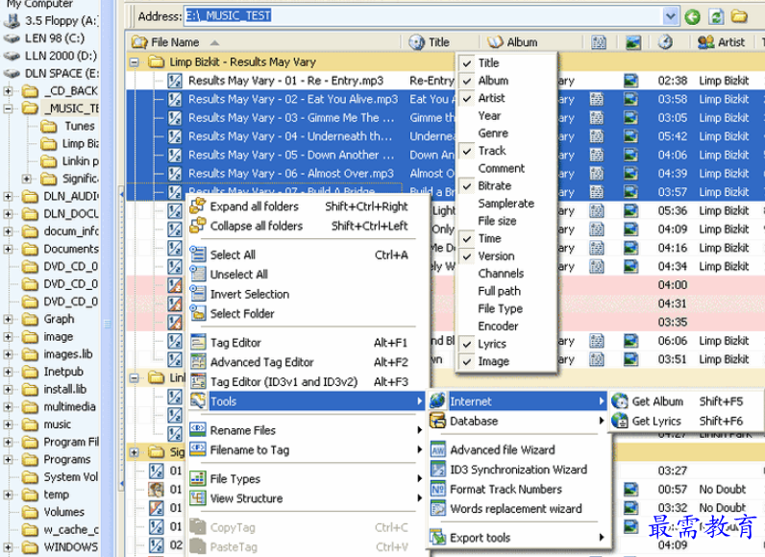Click lyrics icon in Eat You Alive row

(596, 99)
